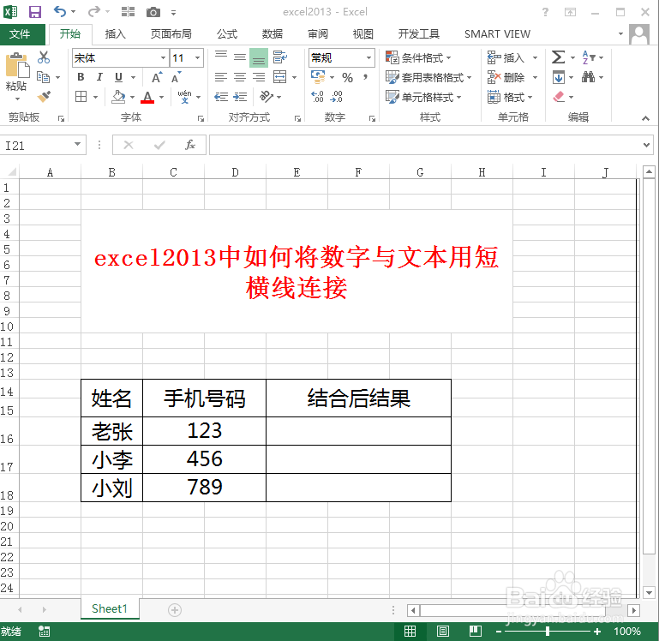Switch to the 数据 Data tab
The height and width of the screenshot is (641, 659).
(x=273, y=34)
